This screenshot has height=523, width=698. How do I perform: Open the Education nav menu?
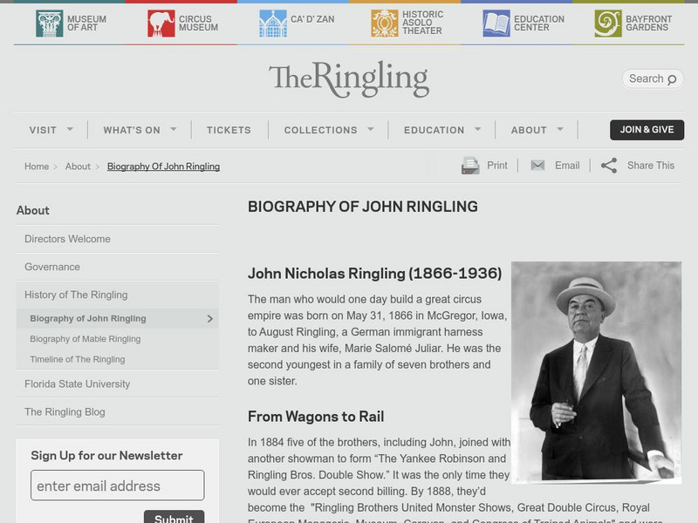(434, 130)
